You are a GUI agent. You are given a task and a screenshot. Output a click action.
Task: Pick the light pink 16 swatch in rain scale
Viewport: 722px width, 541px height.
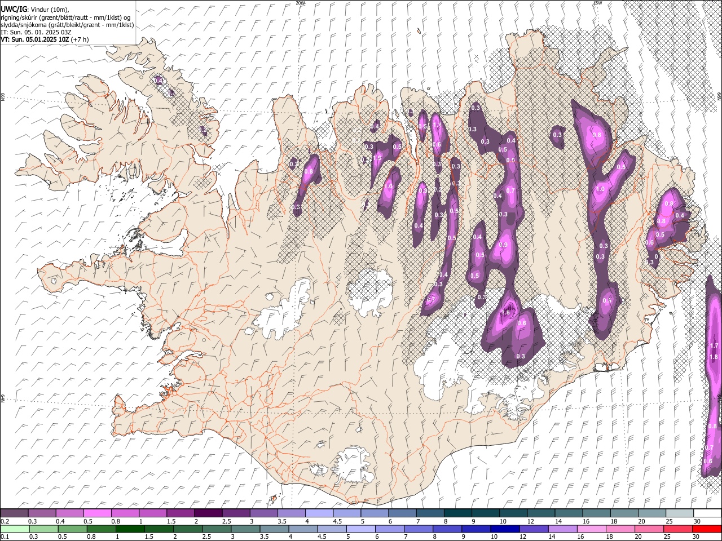(591, 529)
